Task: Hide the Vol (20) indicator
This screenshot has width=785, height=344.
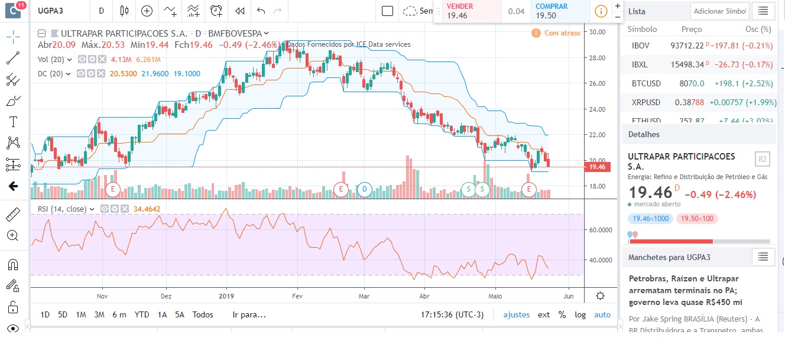Action: click(83, 59)
